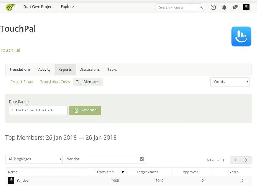Click Explore in header
This screenshot has height=186, width=257.
tap(67, 7)
